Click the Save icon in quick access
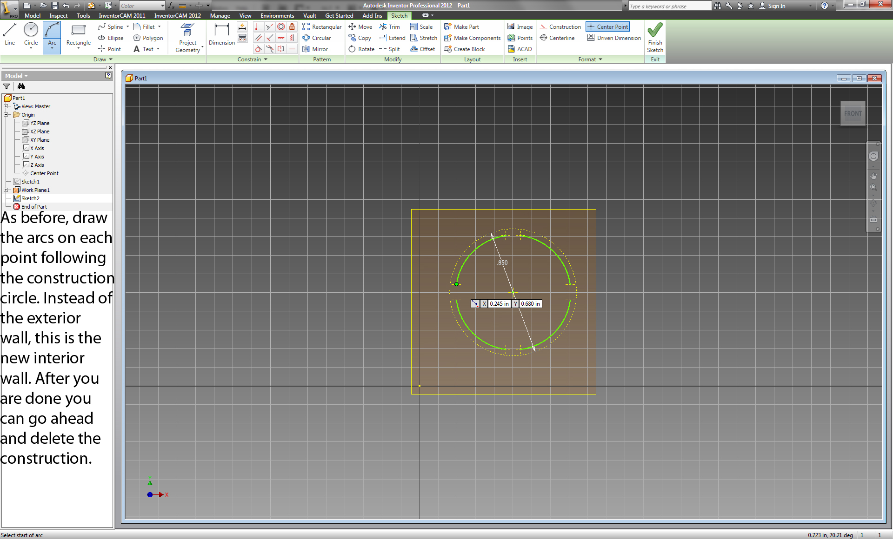893x539 pixels. [x=54, y=6]
